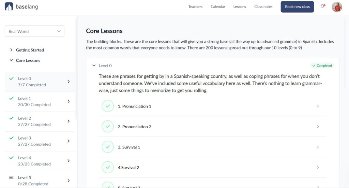Click the arrow next to Level 3
Image resolution: width=349 pixels, height=188 pixels.
coord(69,141)
